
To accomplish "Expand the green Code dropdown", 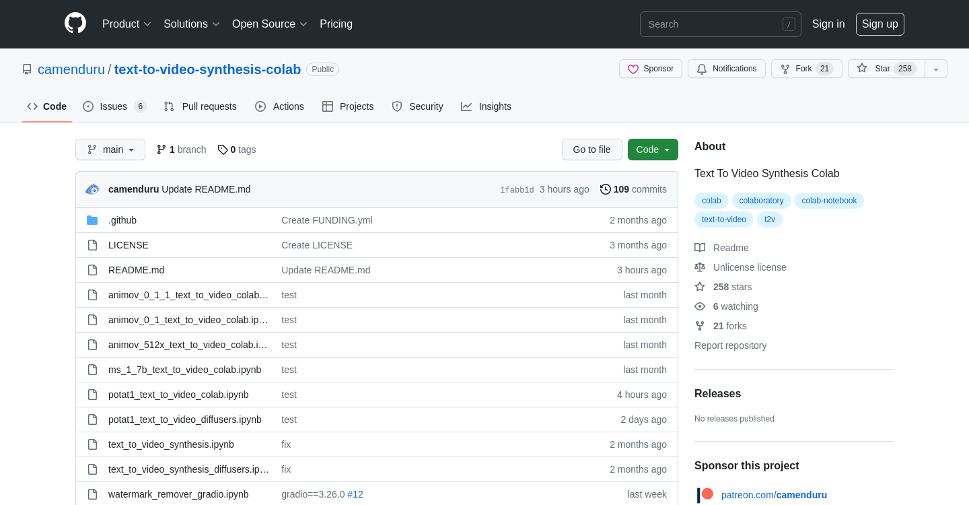I will (x=652, y=149).
